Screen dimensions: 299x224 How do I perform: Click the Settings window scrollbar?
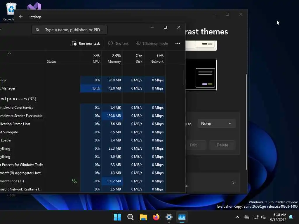pos(246,122)
